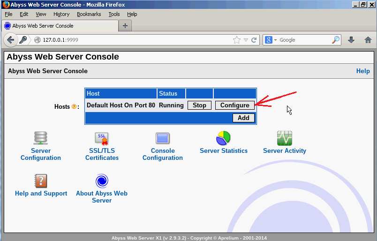Screen dimensions: 377x241
Task: Click the Server Configuration text link
Action: pos(41,154)
